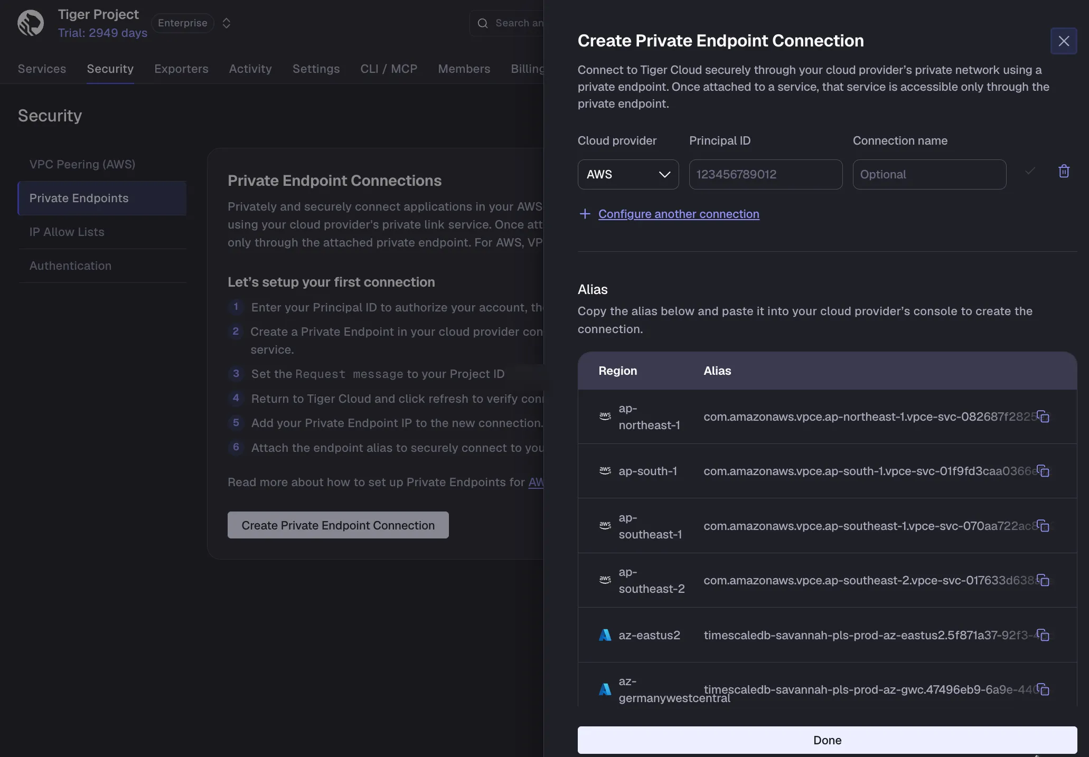Viewport: 1089px width, 757px height.
Task: Click Azure logo in az-germanywestcentral row
Action: (605, 689)
